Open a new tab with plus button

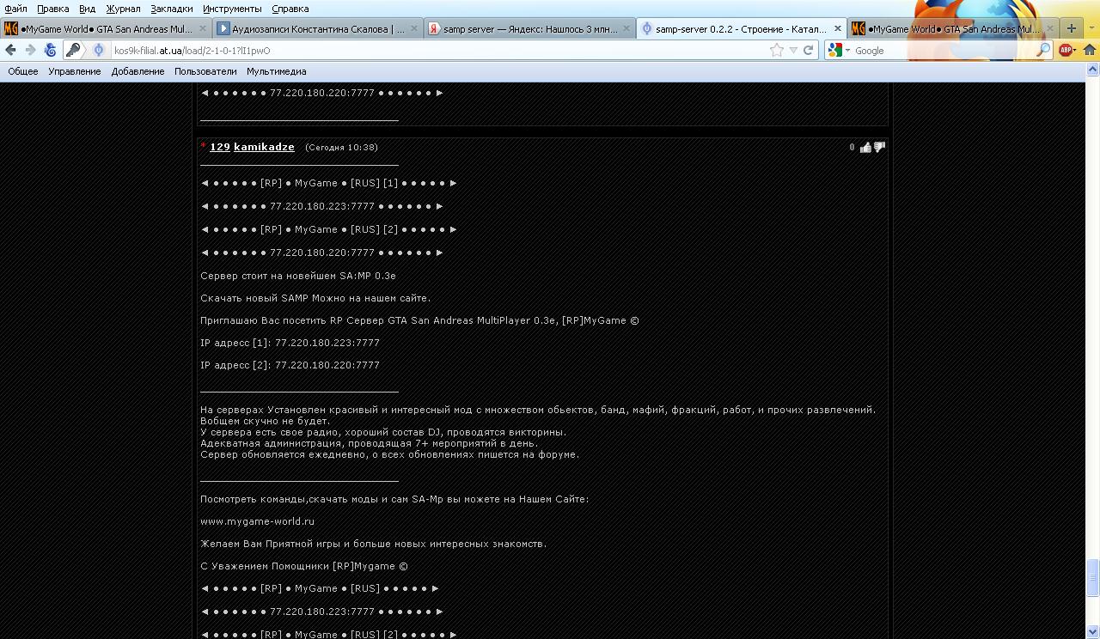pos(1071,28)
